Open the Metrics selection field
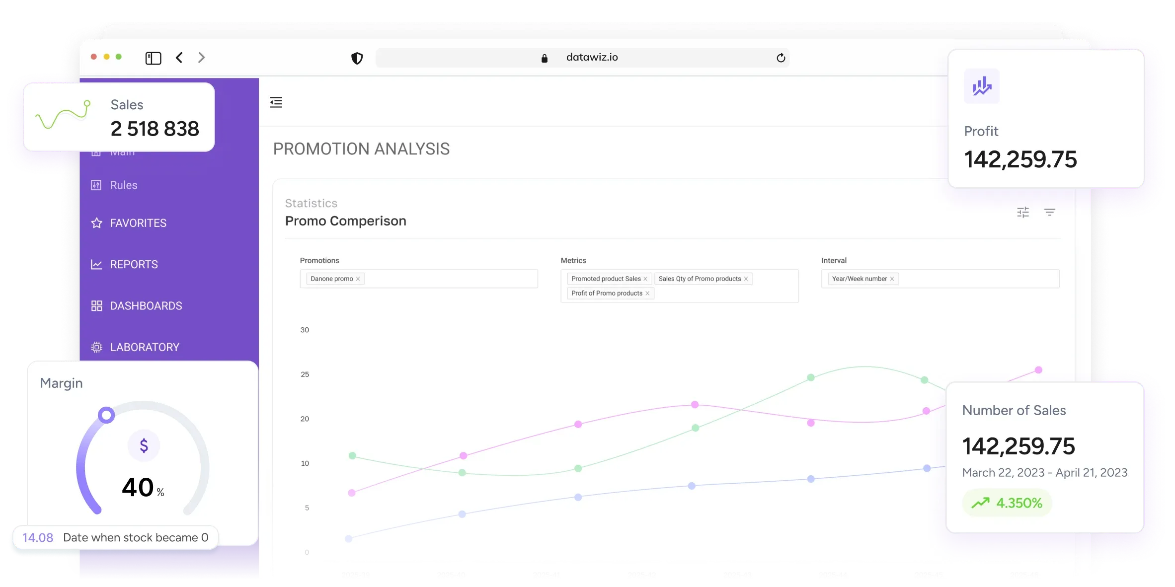The width and height of the screenshot is (1175, 587). click(x=680, y=286)
